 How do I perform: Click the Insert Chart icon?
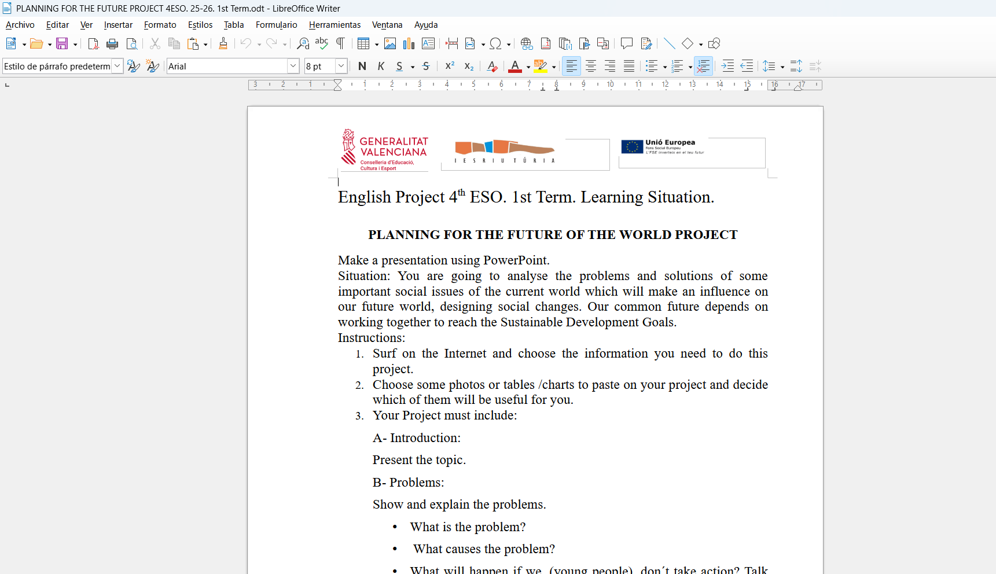(409, 44)
